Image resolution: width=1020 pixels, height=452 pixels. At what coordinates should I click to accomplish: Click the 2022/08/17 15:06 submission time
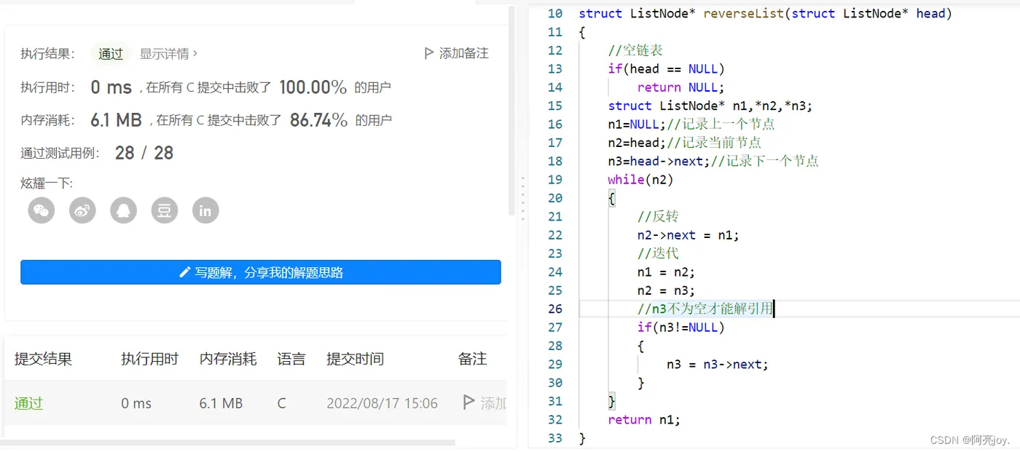point(382,403)
